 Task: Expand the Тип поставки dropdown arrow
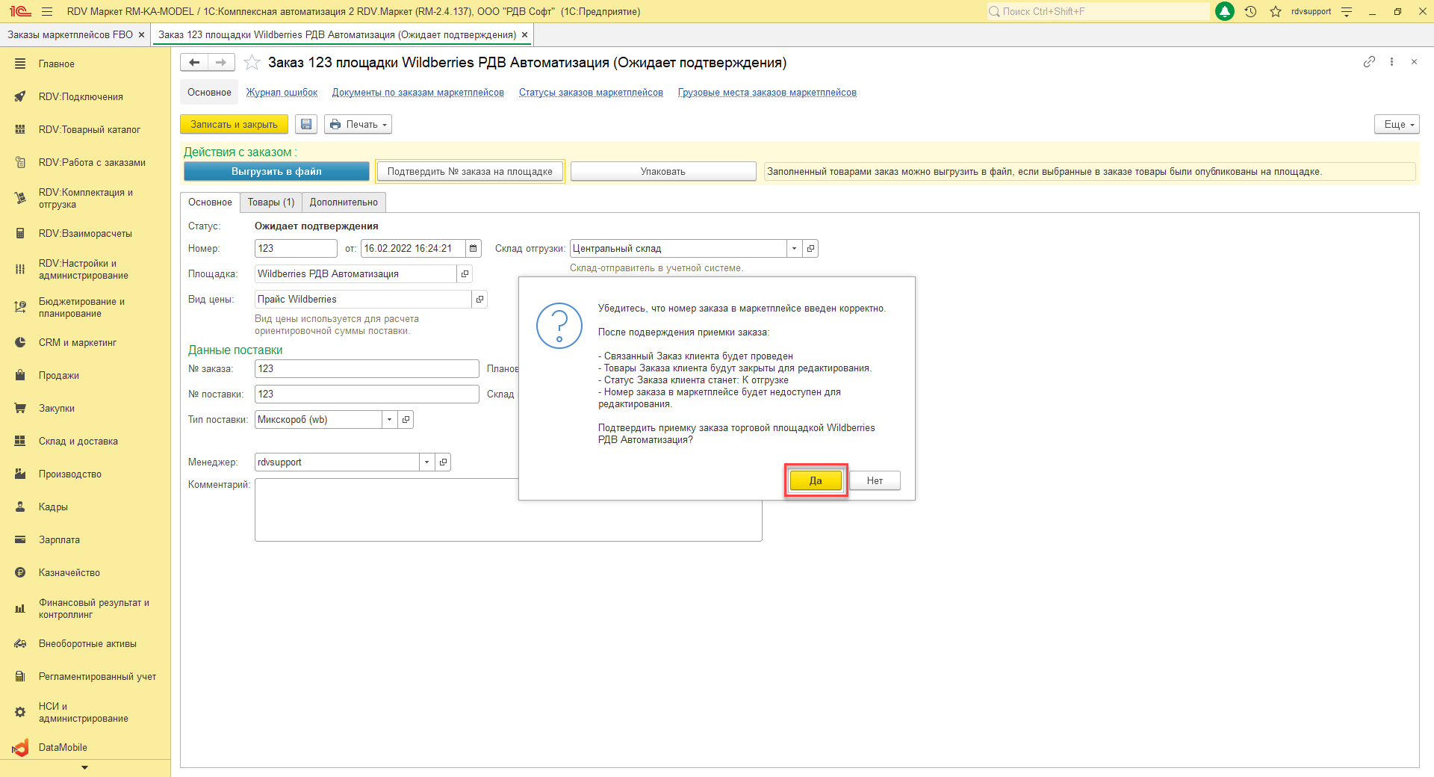[389, 420]
